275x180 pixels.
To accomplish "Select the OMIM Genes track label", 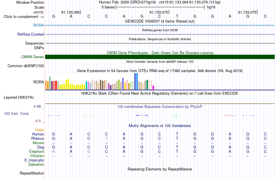I will [33, 57].
